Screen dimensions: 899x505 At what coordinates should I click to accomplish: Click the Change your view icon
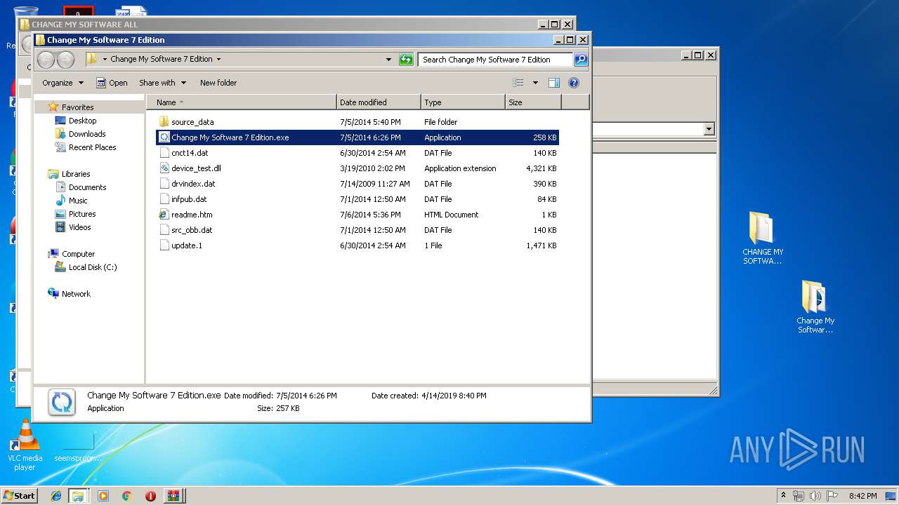518,83
